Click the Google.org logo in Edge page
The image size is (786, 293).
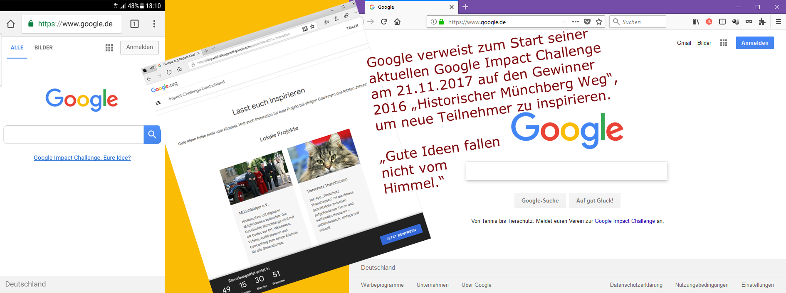click(x=164, y=87)
